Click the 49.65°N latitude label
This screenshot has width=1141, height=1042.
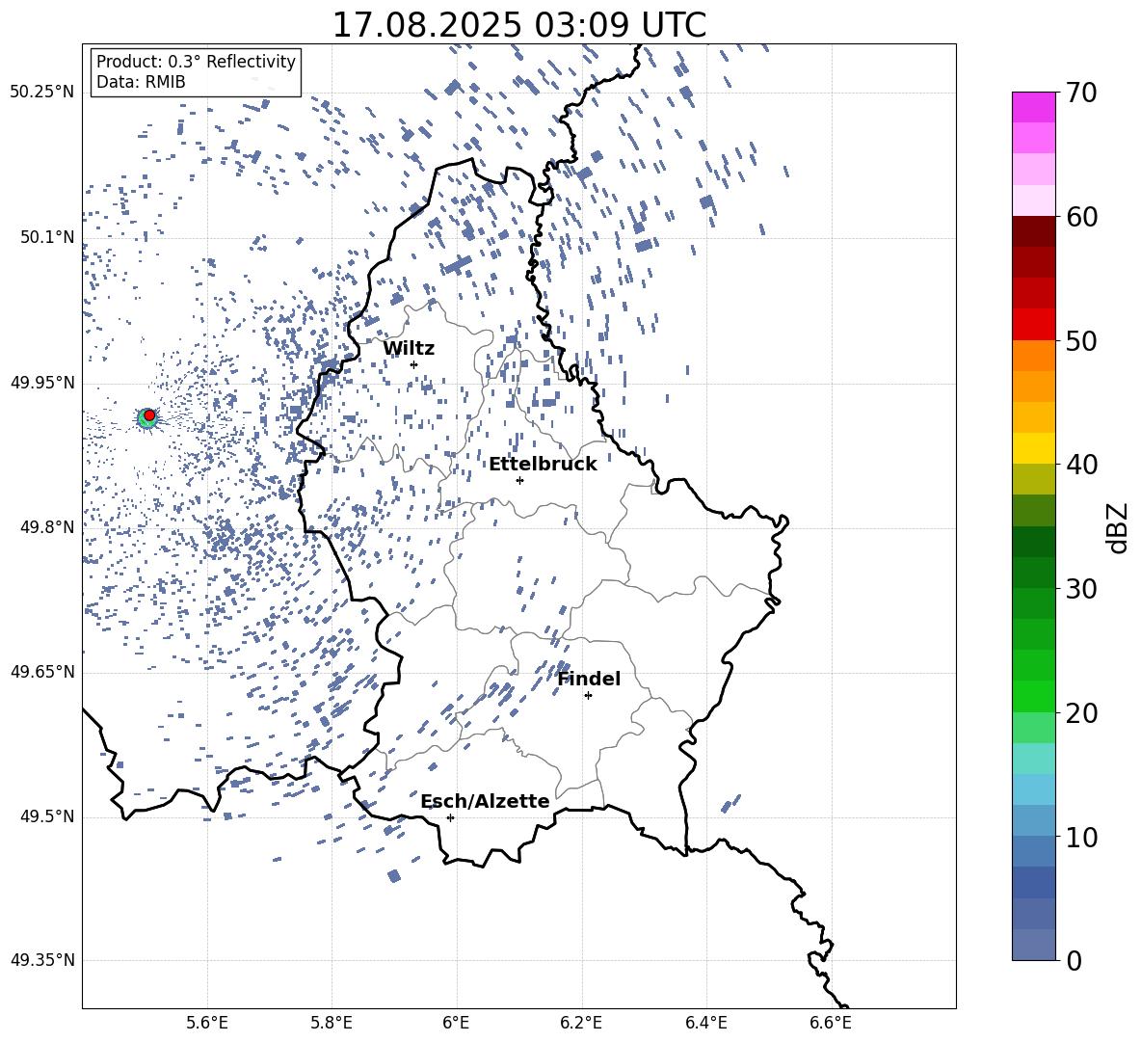42,671
